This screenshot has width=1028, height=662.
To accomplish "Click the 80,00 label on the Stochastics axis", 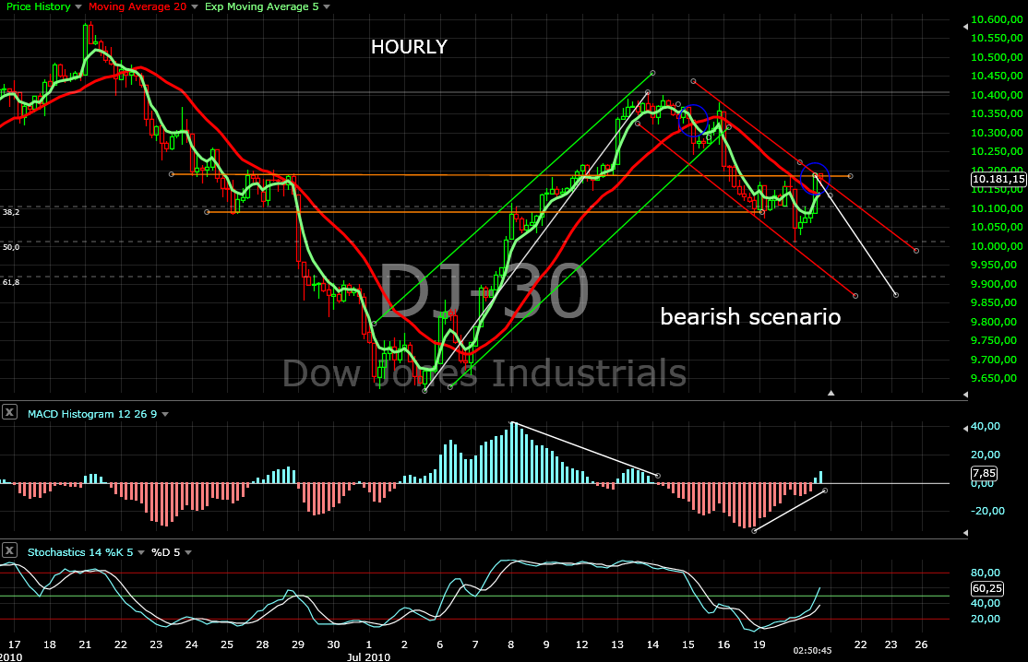I will [986, 573].
